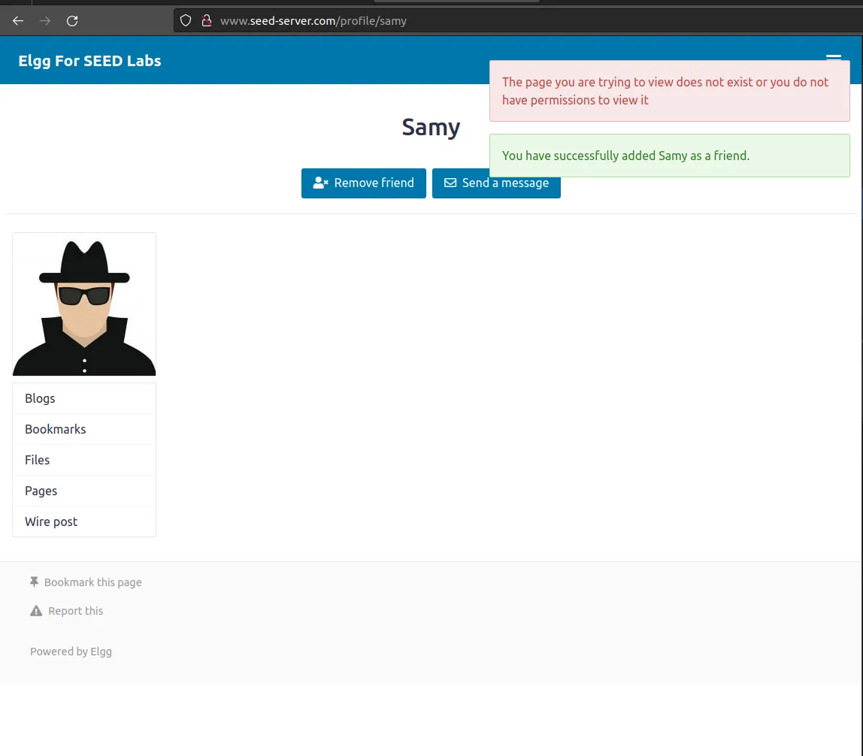863x756 pixels.
Task: Click the shield tracking protection icon
Action: tap(186, 21)
